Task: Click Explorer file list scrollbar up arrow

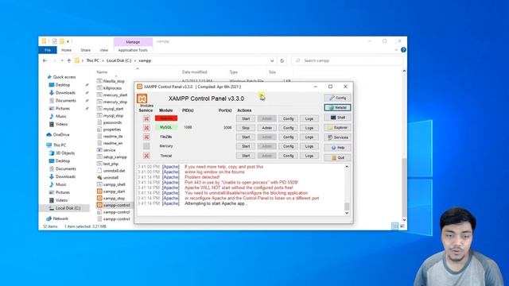Action: coord(404,71)
